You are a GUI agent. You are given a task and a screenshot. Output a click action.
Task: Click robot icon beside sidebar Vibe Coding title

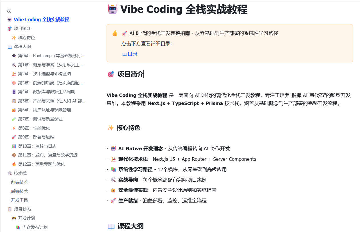coord(9,19)
